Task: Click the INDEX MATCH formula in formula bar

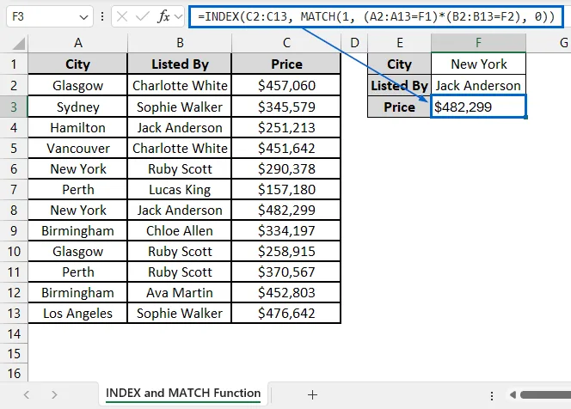Action: (376, 16)
